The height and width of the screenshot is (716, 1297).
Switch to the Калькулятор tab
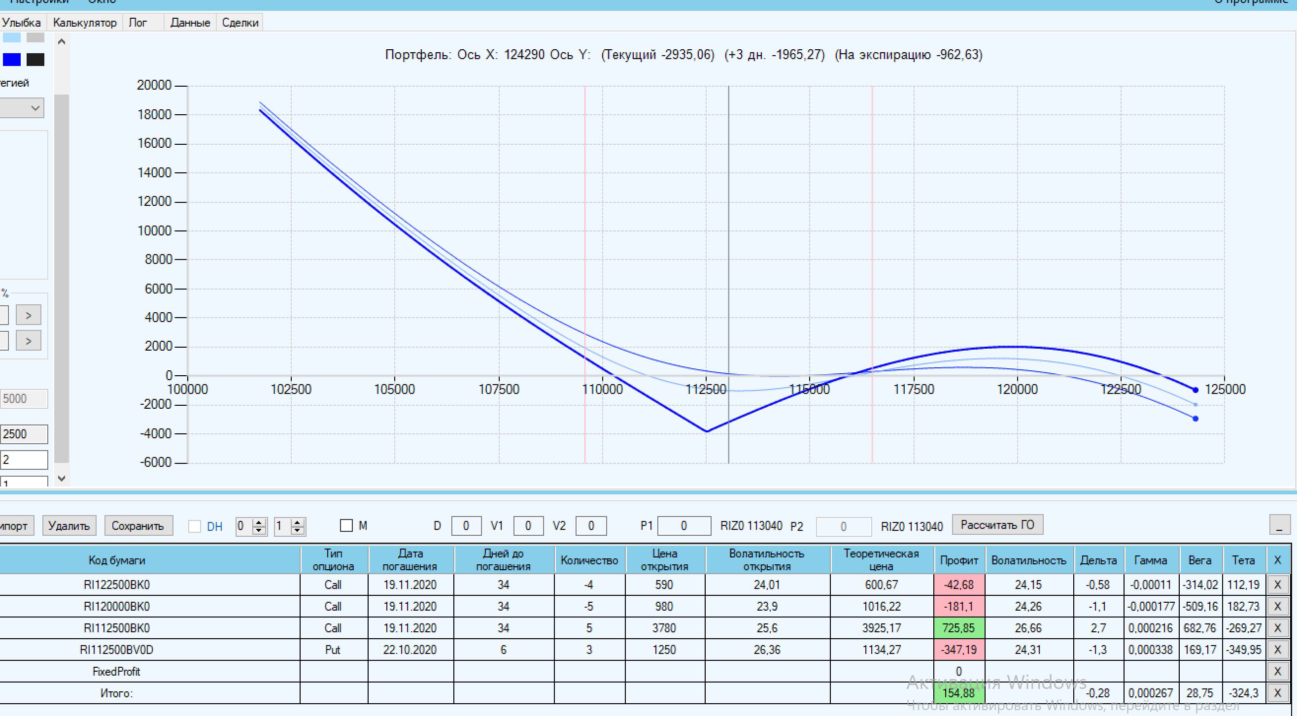85,23
